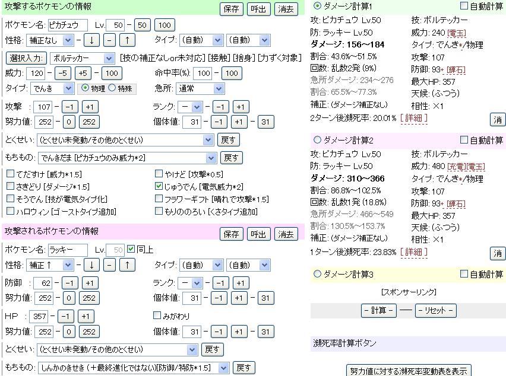Click defender nature up arrow button
Image resolution: width=506 pixels, height=376 pixels.
click(x=127, y=265)
